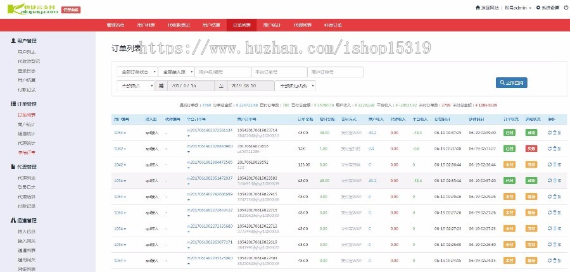Open the 全部接入源 dropdown

(x=175, y=72)
